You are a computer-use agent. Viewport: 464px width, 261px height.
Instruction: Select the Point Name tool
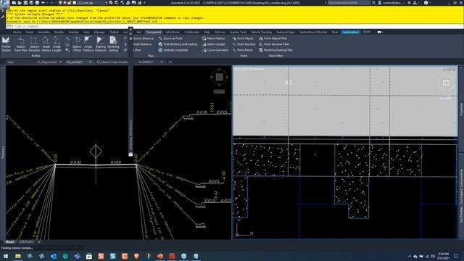point(242,50)
